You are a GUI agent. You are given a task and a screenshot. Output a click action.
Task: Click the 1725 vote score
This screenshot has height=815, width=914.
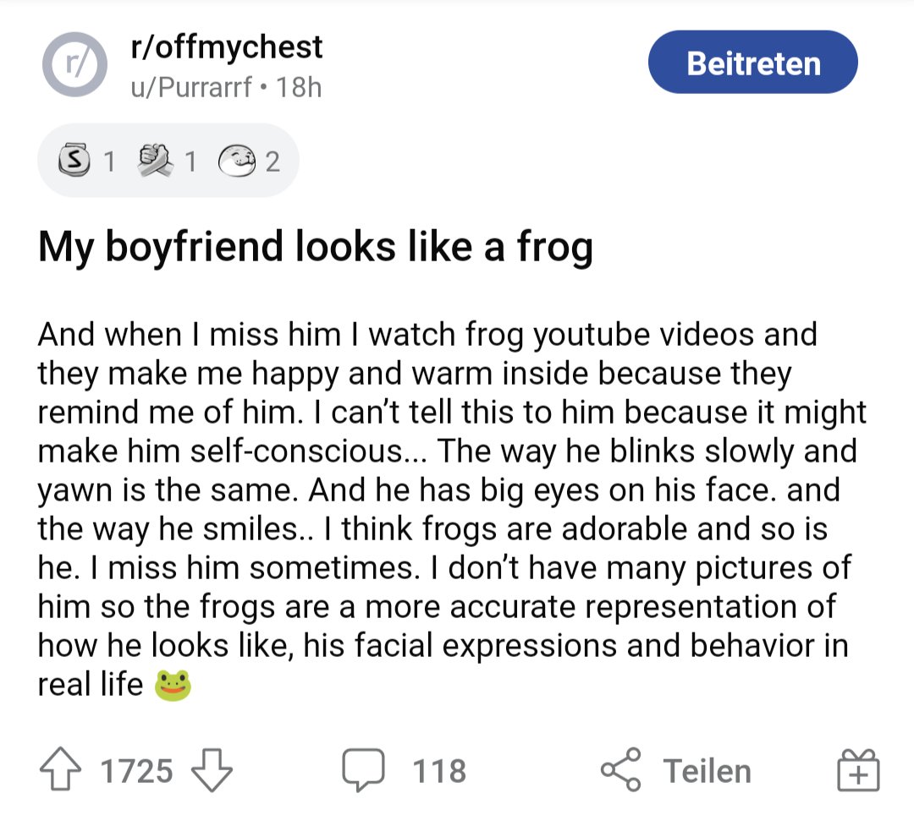coord(136,771)
